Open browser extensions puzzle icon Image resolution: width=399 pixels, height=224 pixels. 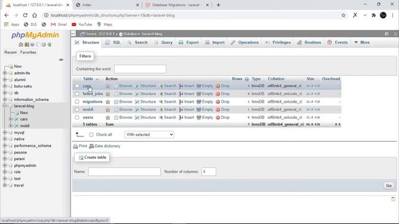click(x=373, y=15)
